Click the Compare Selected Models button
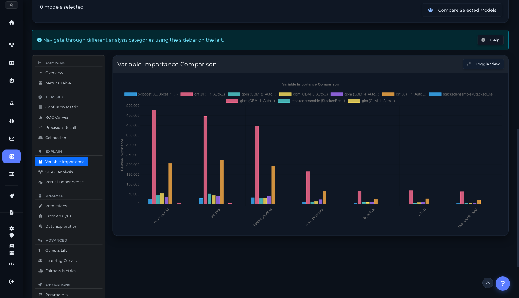The width and height of the screenshot is (519, 298). point(462,10)
